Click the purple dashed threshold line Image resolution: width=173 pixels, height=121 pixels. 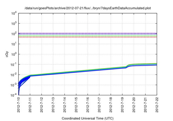[x=88, y=33]
